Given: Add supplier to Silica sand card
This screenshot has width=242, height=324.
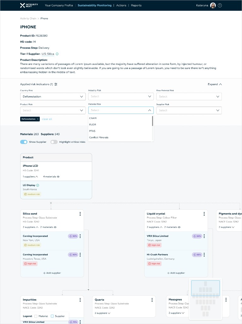Looking at the screenshot, I should pos(52,273).
